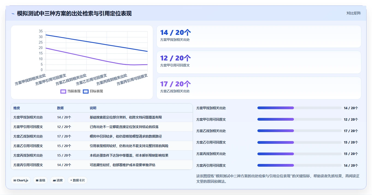The height and width of the screenshot is (195, 372).
Task: Click the 维度 table column header
Action: click(17, 108)
